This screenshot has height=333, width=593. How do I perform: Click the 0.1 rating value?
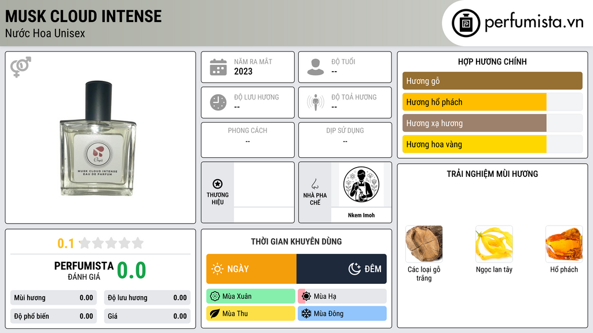point(65,243)
